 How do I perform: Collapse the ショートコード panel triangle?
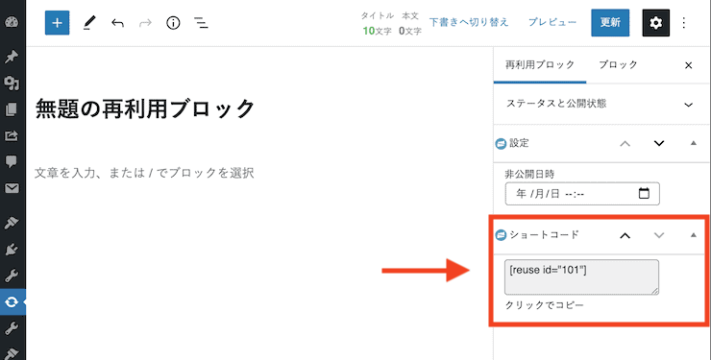coord(694,235)
